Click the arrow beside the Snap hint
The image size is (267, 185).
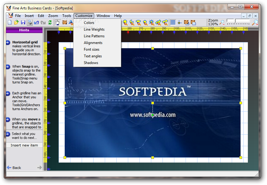coord(8,67)
